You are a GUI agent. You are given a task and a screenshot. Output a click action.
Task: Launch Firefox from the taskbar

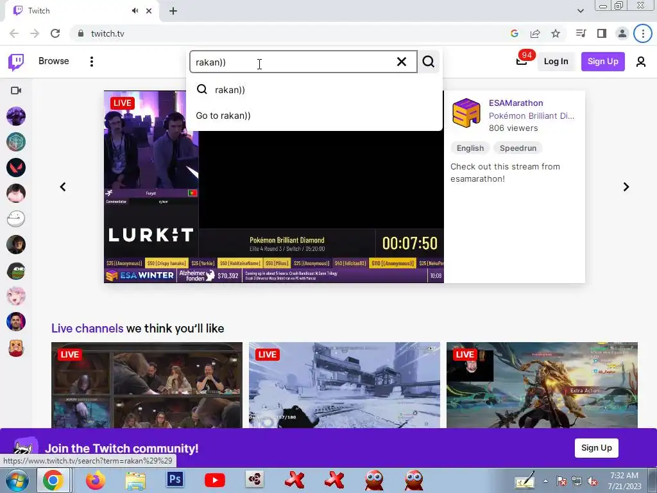click(96, 480)
